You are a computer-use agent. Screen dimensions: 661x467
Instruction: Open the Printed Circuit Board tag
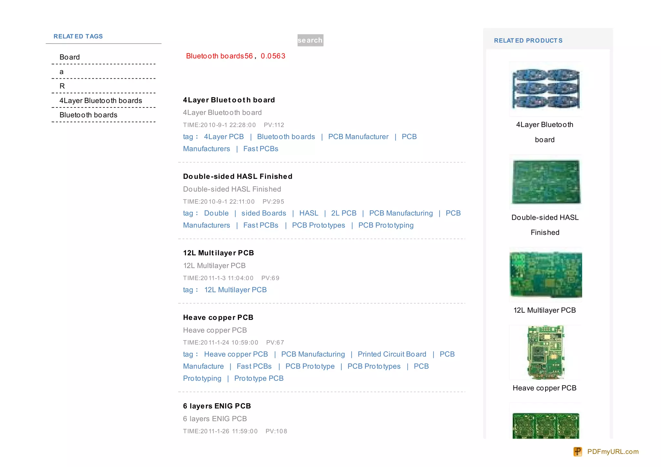coord(392,354)
